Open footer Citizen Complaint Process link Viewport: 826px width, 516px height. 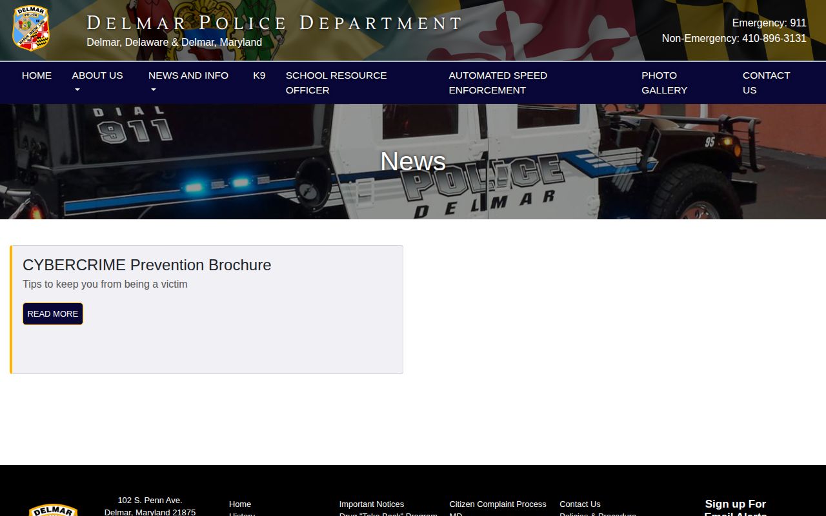(498, 504)
